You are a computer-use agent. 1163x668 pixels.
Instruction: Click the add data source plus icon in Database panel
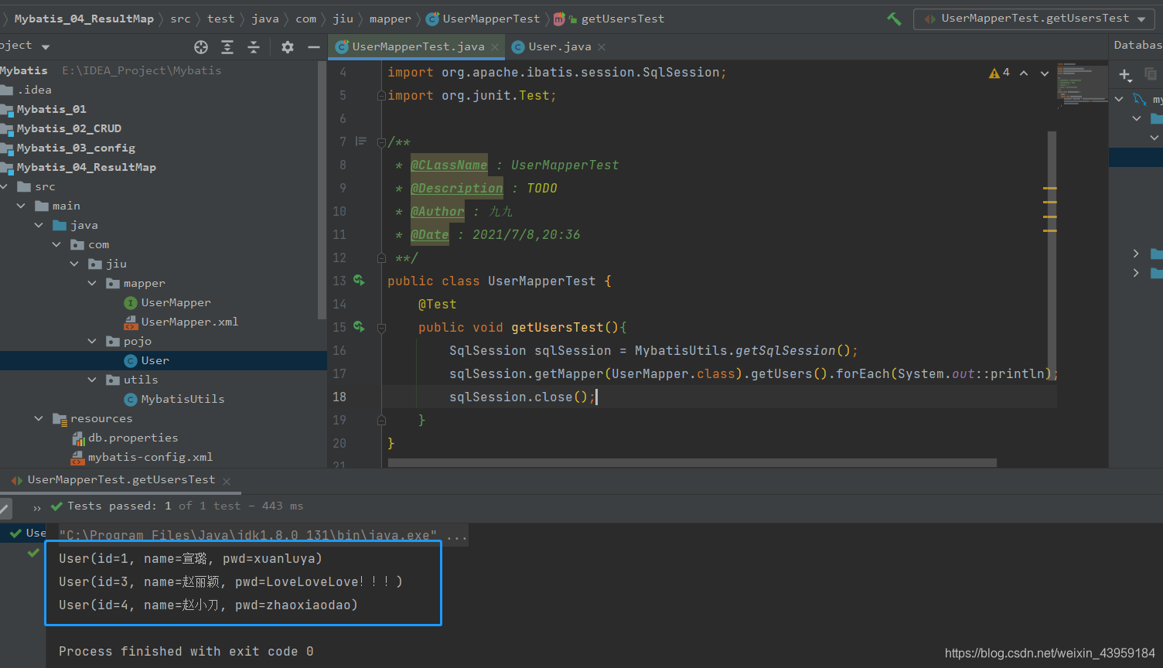[x=1125, y=74]
